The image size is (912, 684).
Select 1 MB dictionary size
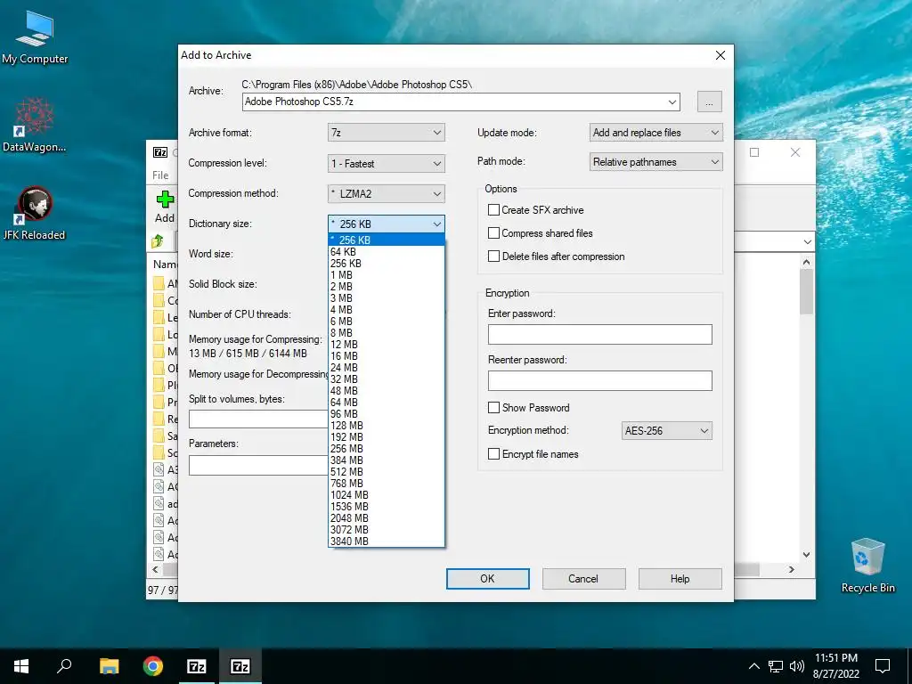click(387, 275)
